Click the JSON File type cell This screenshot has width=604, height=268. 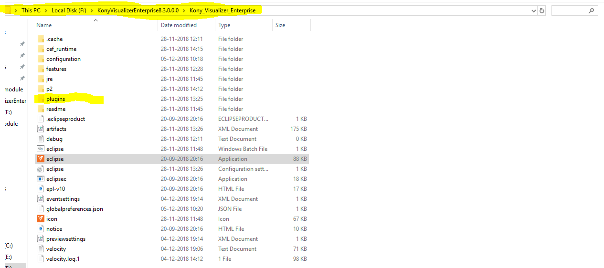click(230, 209)
